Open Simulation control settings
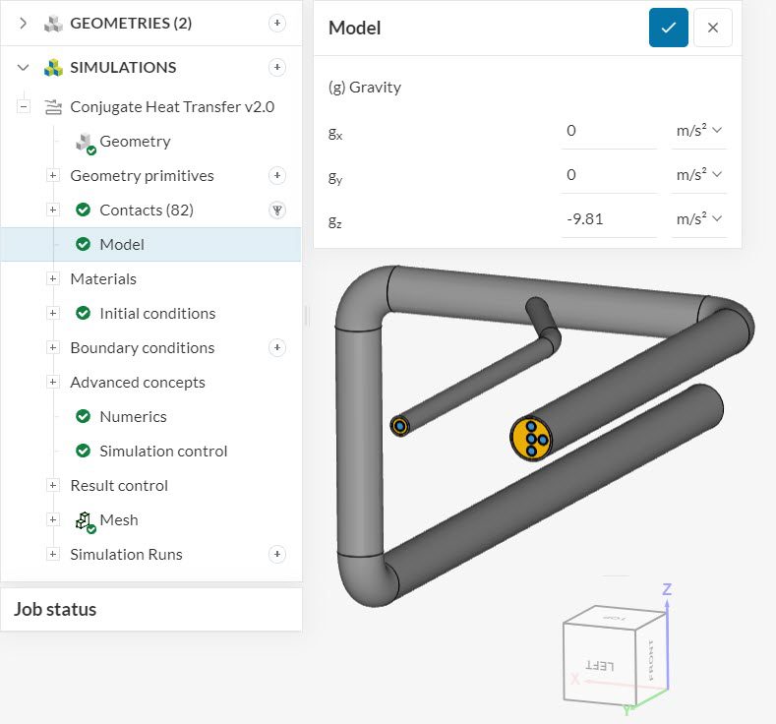 click(163, 451)
